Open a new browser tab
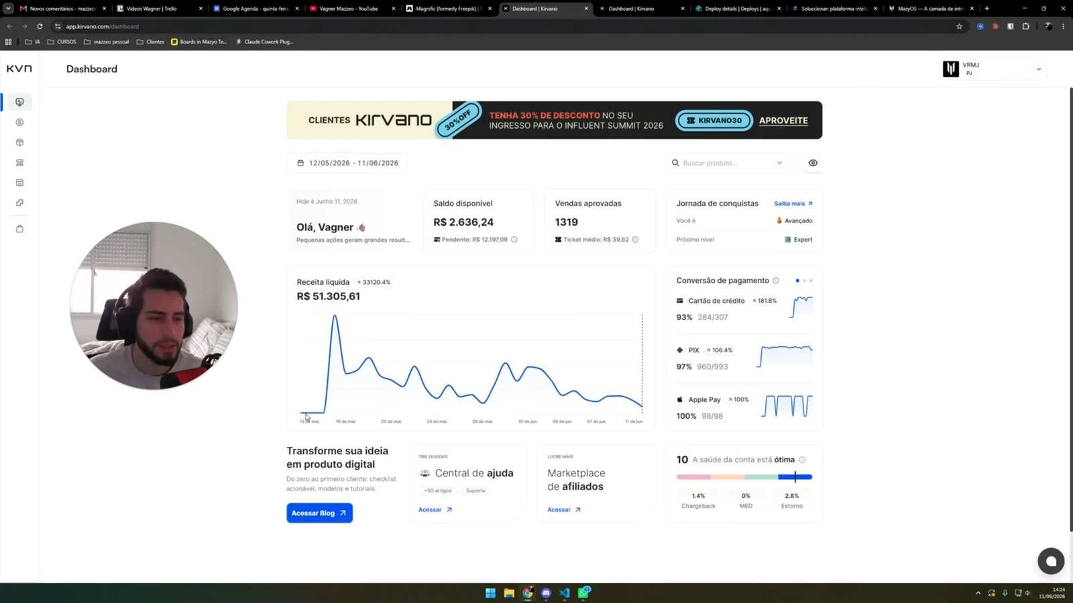The height and width of the screenshot is (603, 1073). tap(986, 9)
